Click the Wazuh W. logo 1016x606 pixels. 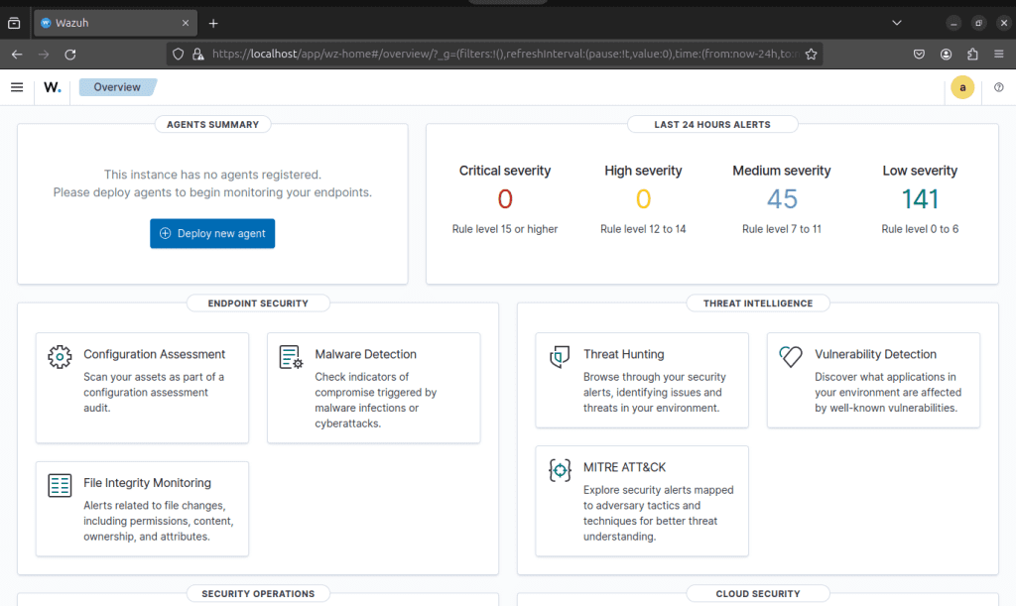tap(53, 86)
